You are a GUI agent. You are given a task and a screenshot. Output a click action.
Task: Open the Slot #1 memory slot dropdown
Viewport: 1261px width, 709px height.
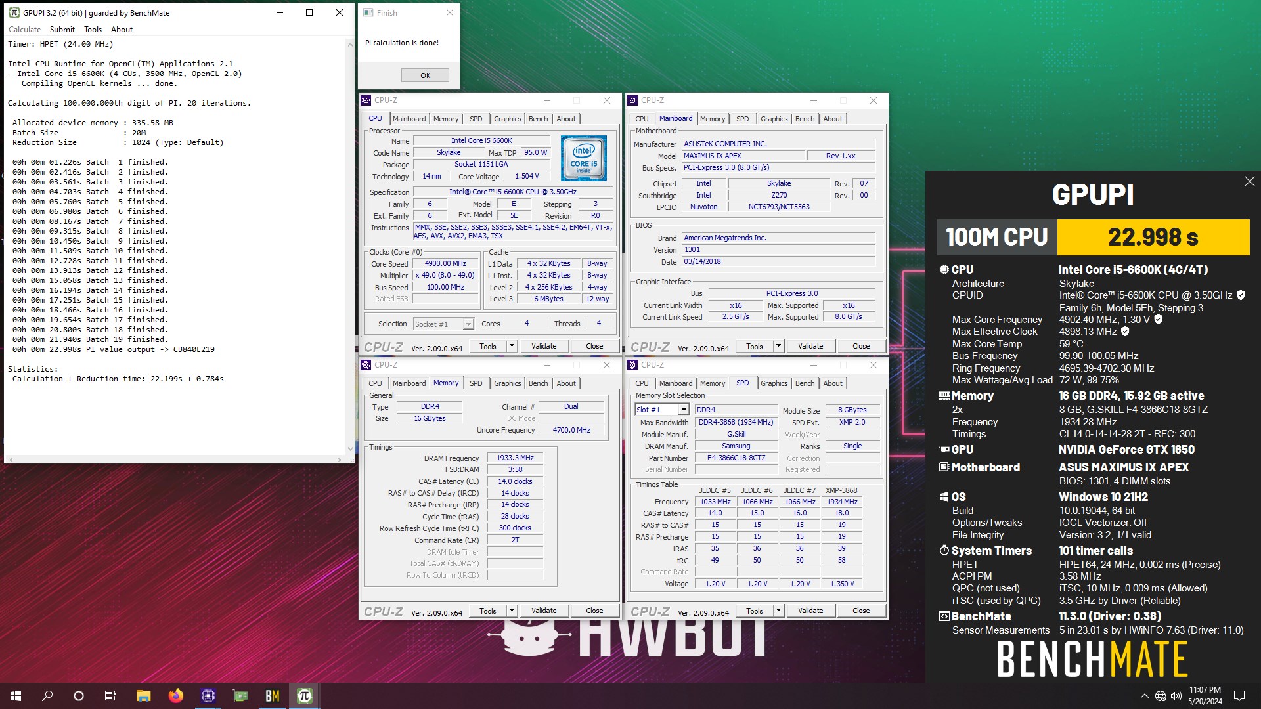[661, 410]
